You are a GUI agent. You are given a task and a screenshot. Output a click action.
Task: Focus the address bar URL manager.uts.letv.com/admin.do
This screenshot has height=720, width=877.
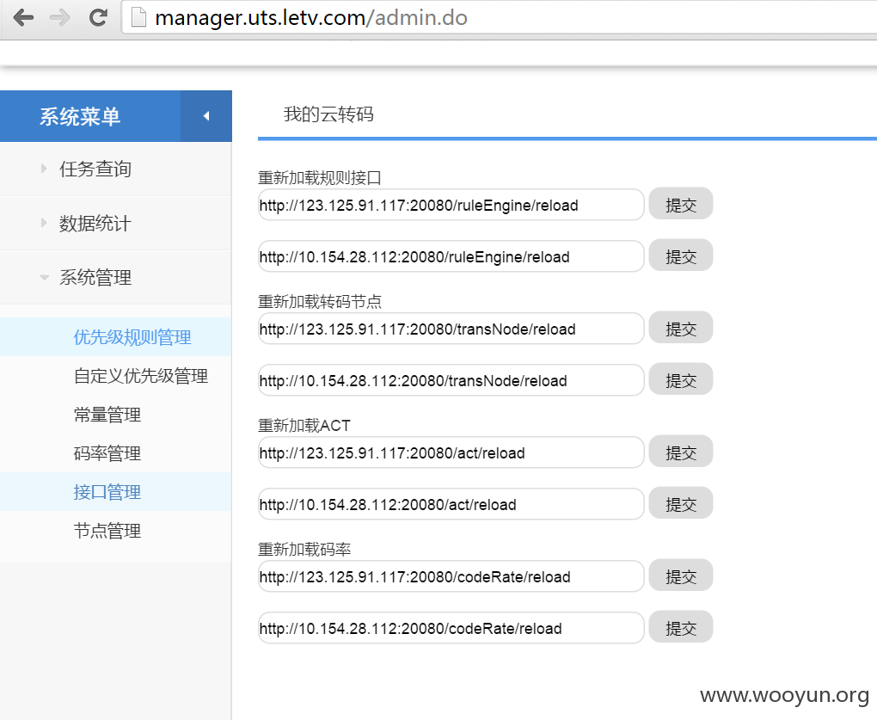(x=311, y=18)
